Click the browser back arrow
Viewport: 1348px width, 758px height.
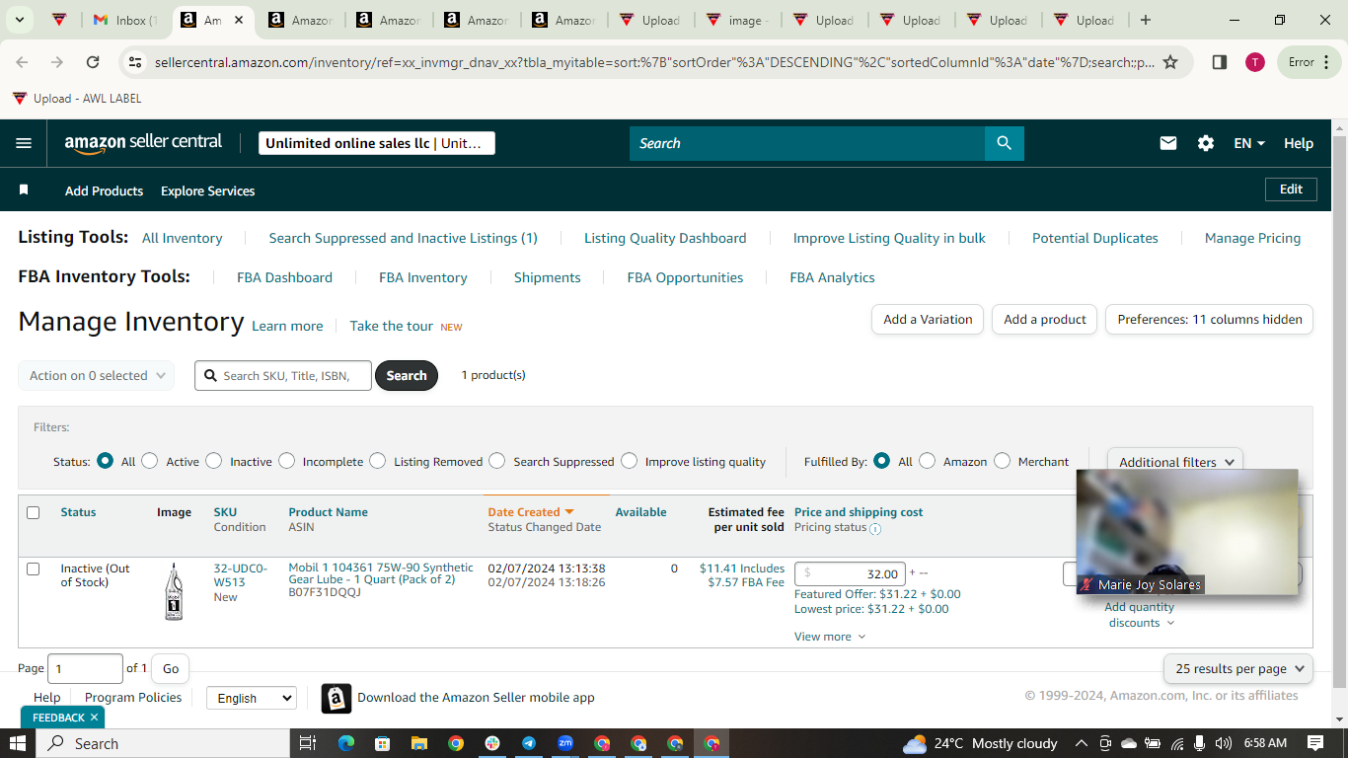click(x=22, y=62)
